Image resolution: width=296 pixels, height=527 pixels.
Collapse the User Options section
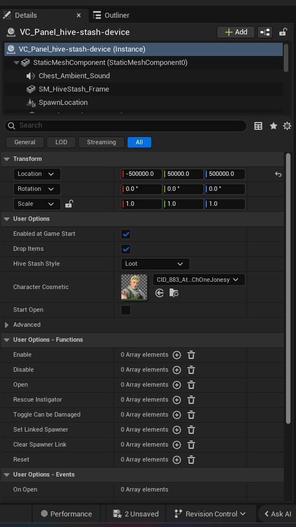click(7, 219)
